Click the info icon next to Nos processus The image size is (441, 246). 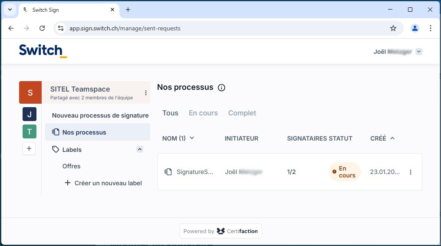point(222,88)
